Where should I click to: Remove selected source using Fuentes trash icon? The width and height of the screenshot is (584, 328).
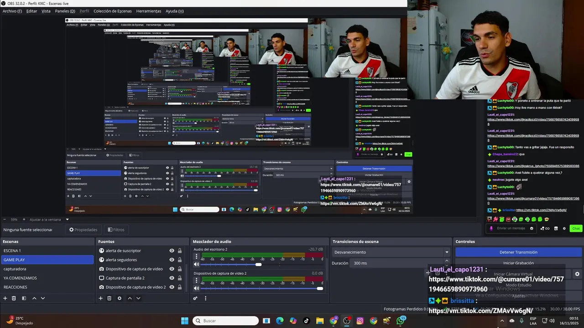[x=109, y=298]
